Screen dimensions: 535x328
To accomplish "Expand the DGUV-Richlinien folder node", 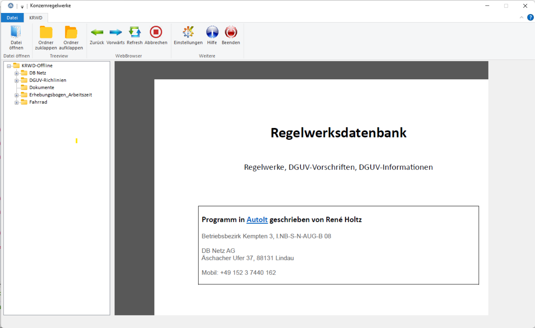I will pos(17,80).
